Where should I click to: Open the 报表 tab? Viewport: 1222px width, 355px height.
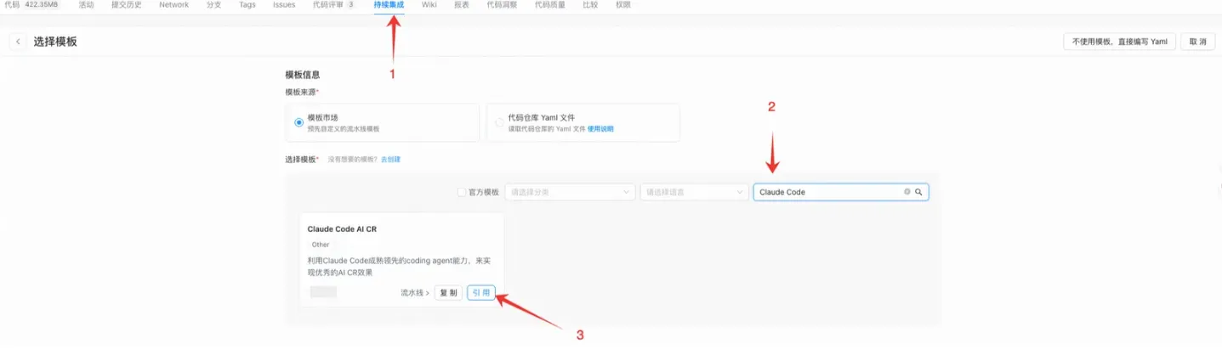pos(462,5)
